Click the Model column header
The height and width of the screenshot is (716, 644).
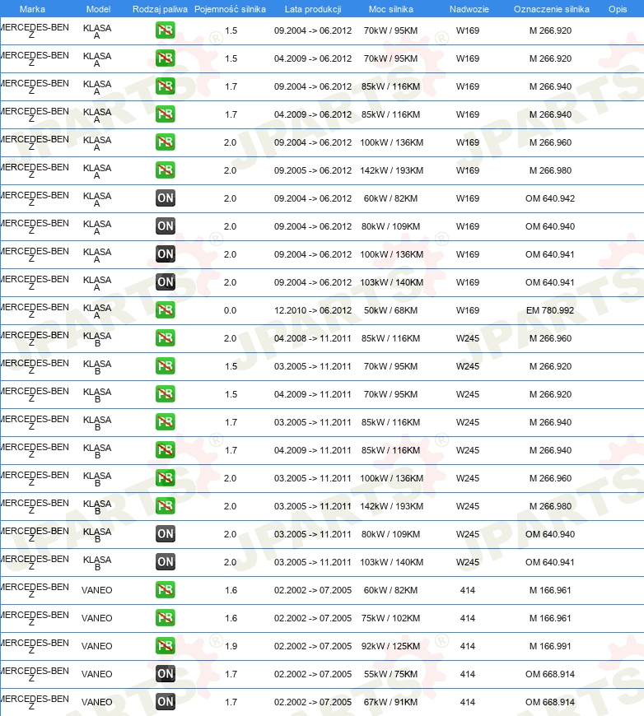click(x=98, y=9)
